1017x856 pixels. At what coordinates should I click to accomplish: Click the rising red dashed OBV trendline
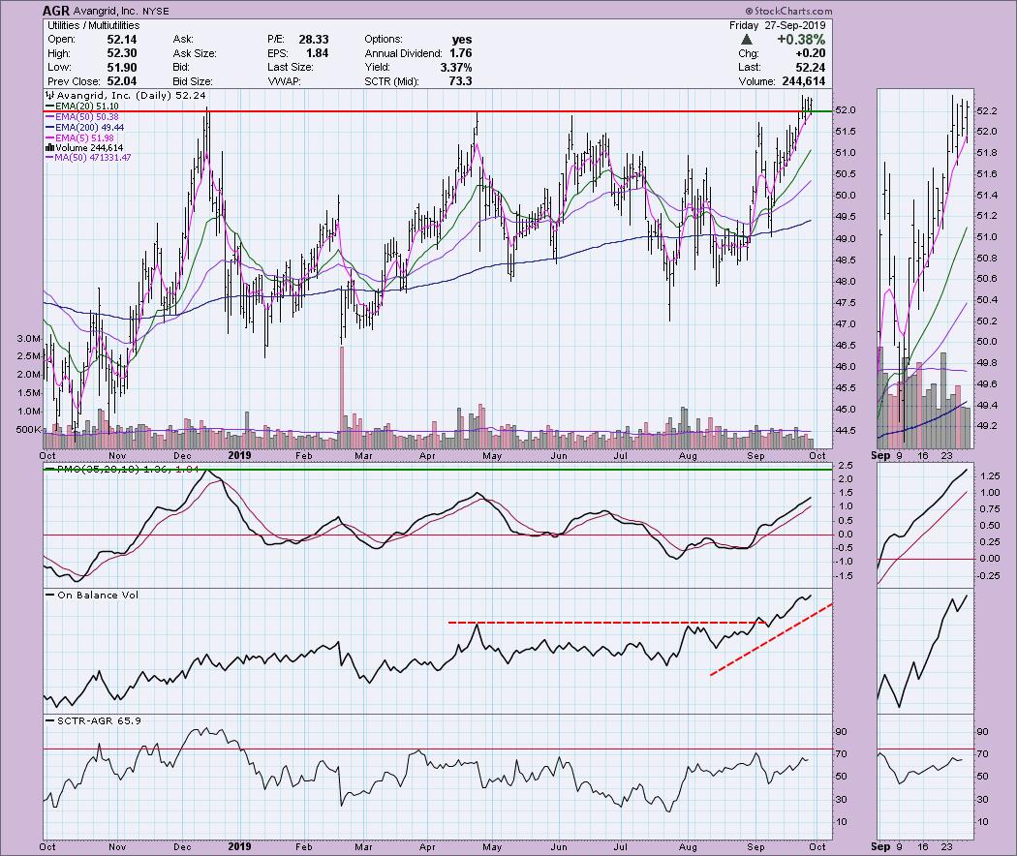click(771, 640)
